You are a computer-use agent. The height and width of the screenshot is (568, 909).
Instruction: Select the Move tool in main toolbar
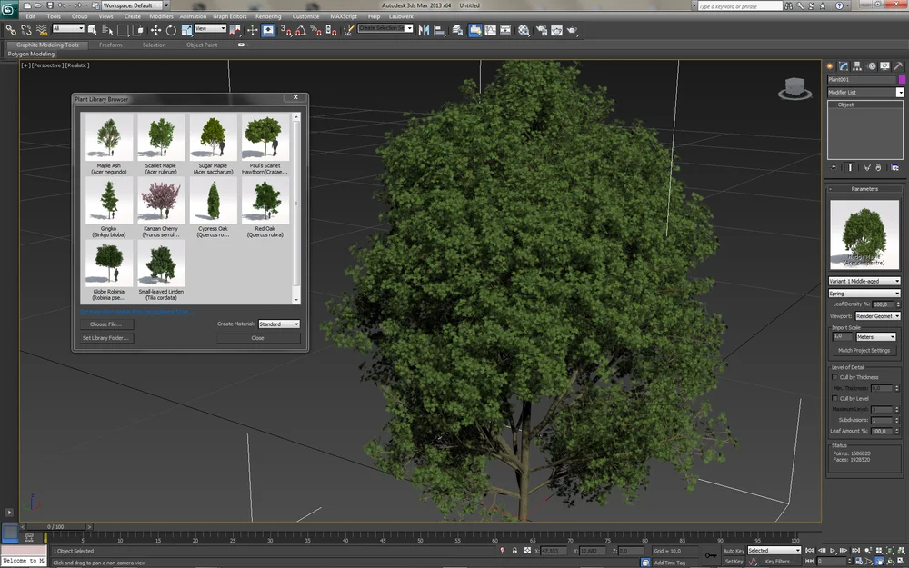coord(155,30)
